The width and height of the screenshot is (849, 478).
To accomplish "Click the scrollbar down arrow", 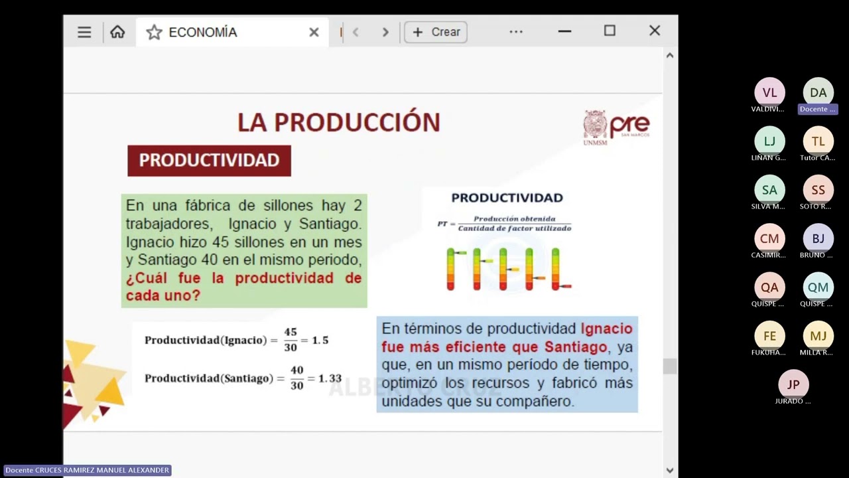I will pyautogui.click(x=670, y=470).
